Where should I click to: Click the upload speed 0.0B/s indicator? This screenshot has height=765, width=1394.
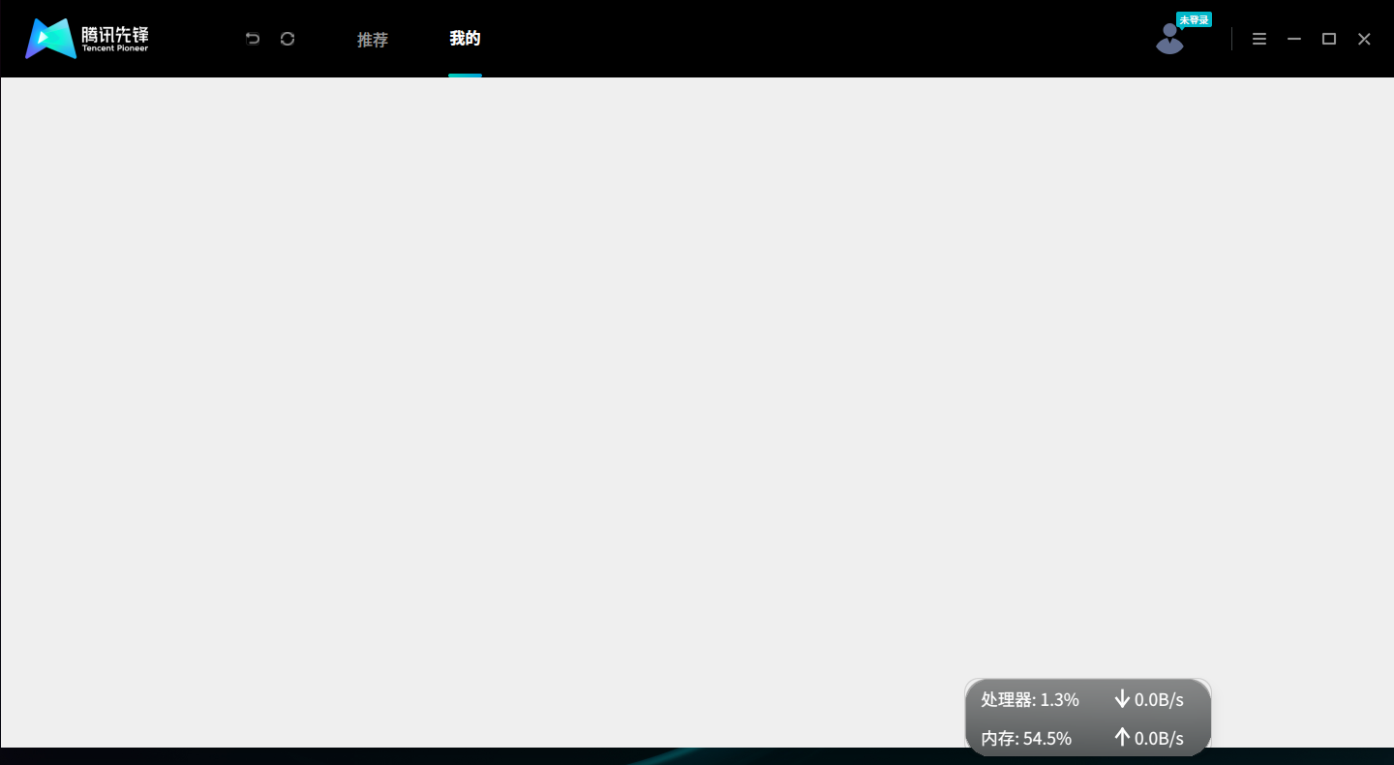point(1149,738)
